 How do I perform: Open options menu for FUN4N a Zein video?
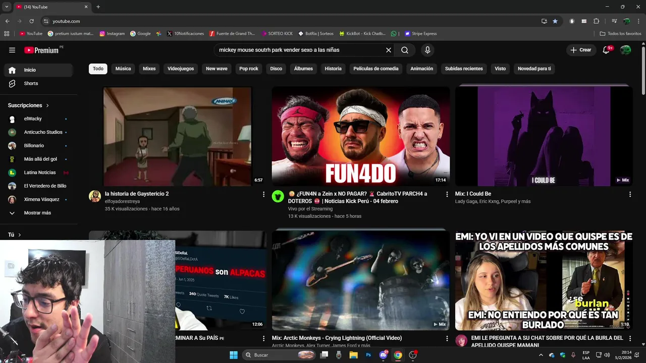[x=447, y=194]
